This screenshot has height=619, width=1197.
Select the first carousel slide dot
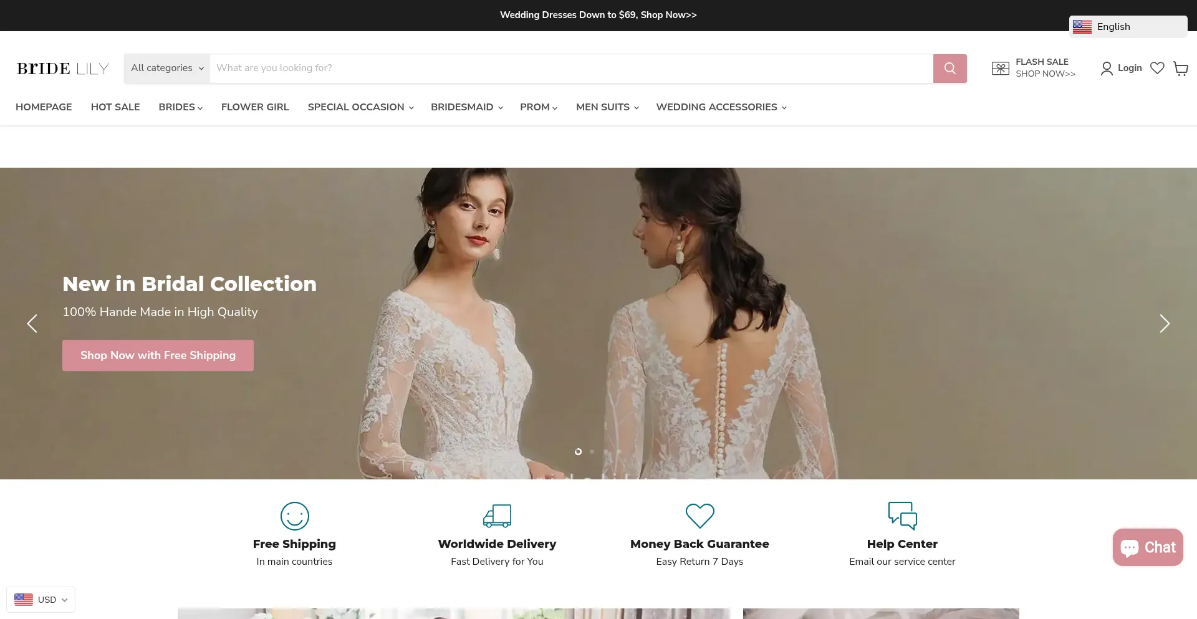coord(578,451)
